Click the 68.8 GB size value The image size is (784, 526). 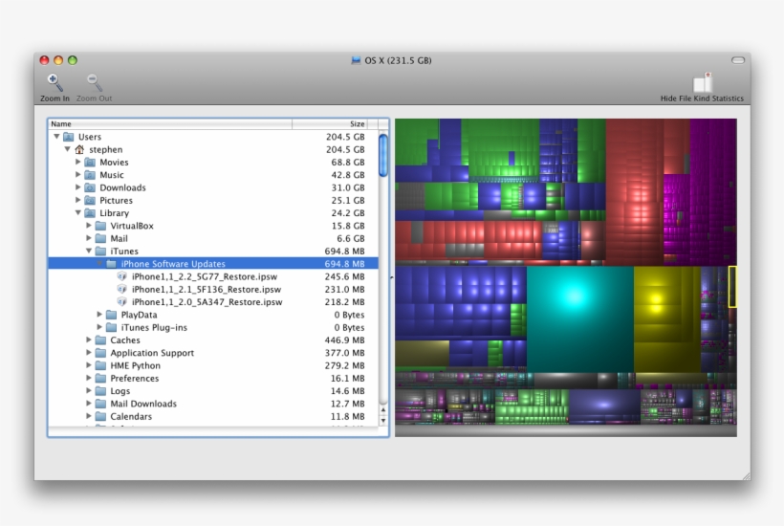pos(347,162)
